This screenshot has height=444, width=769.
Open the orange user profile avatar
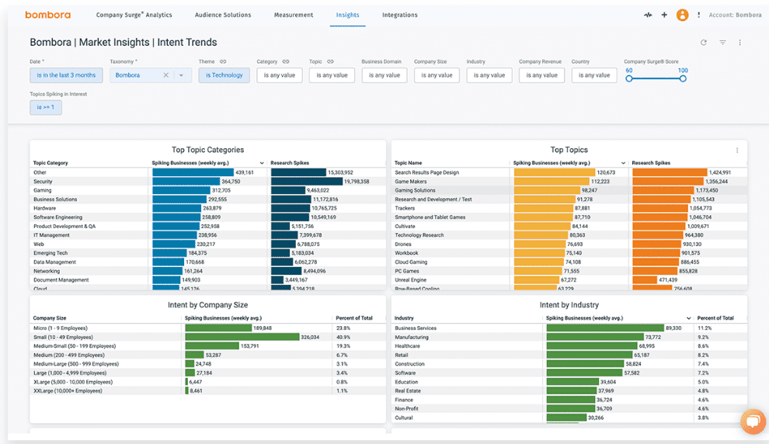(682, 16)
